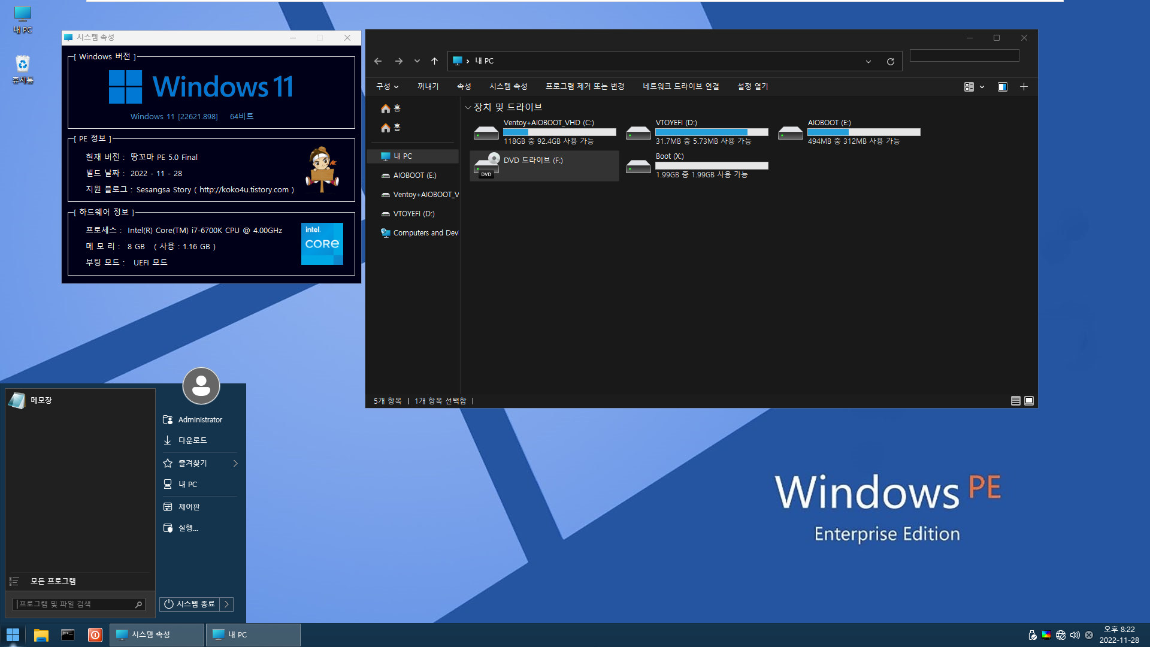Viewport: 1150px width, 647px height.
Task: Select VTOYEFI (D:) in navigation pane
Action: (412, 214)
